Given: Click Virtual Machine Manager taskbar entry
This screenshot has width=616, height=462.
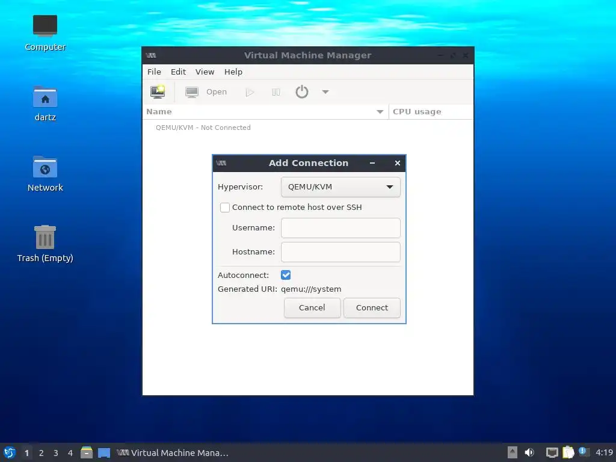Looking at the screenshot, I should [173, 453].
